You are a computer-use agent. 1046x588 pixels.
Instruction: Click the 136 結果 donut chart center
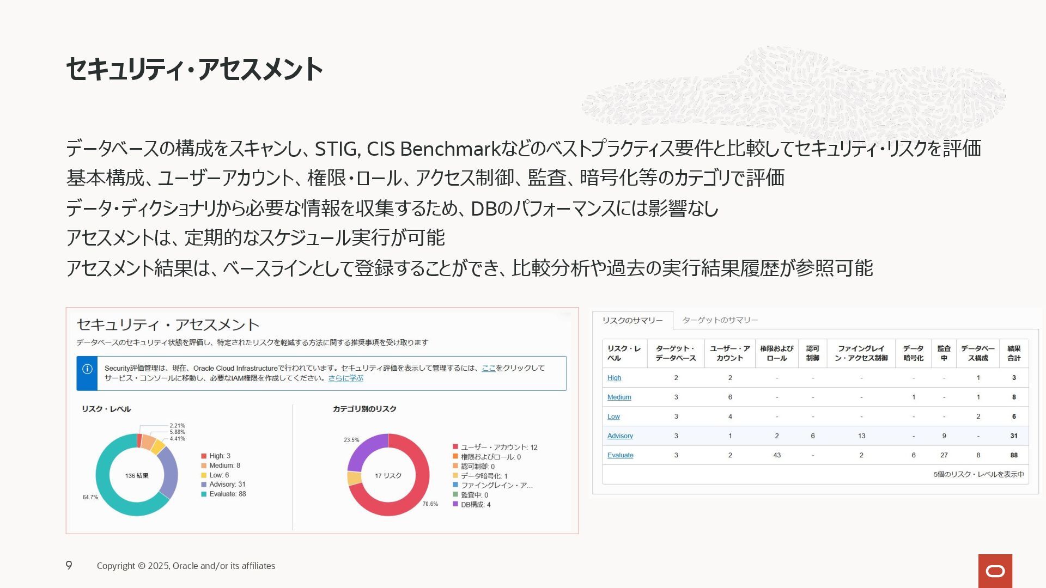tap(137, 476)
